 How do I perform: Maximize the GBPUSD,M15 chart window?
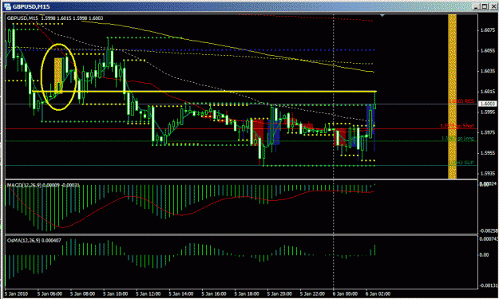click(484, 6)
